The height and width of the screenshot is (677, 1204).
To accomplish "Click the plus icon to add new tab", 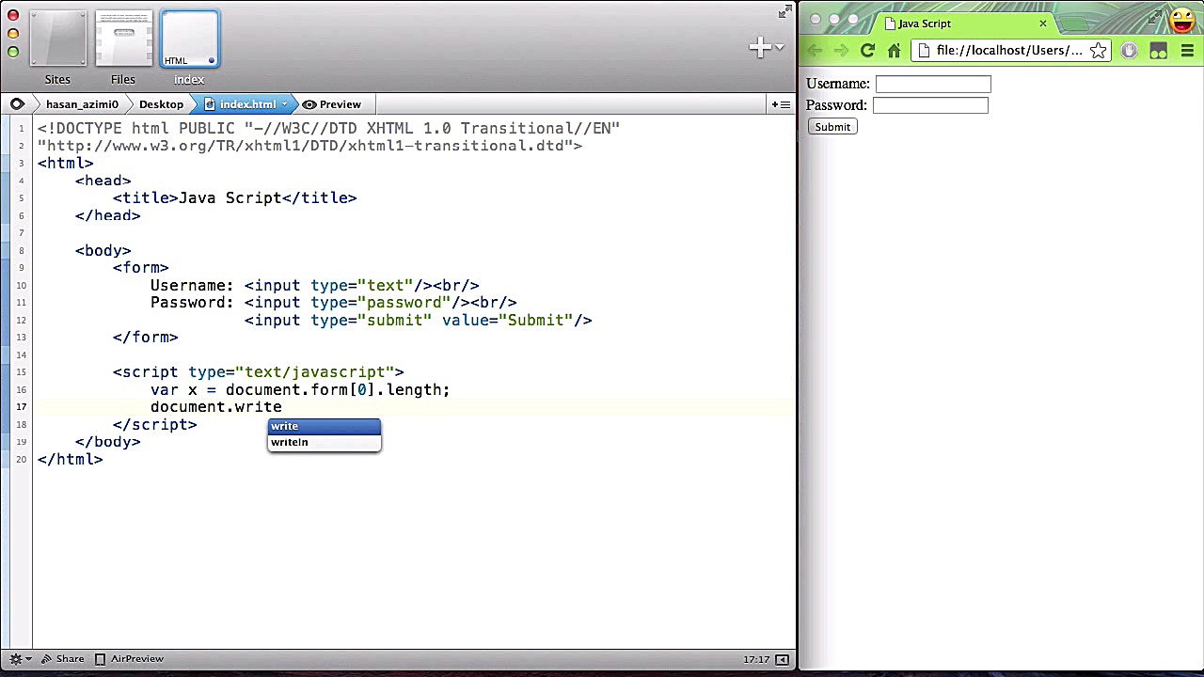I will point(759,47).
